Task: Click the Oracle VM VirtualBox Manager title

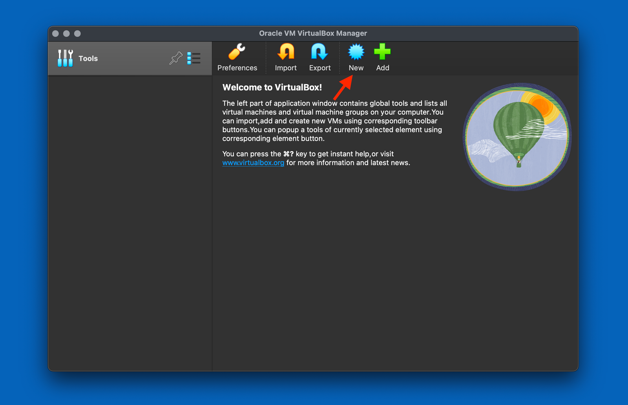Action: (x=313, y=33)
